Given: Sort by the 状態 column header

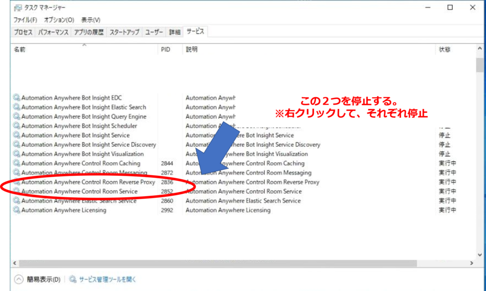Looking at the screenshot, I should (x=456, y=50).
